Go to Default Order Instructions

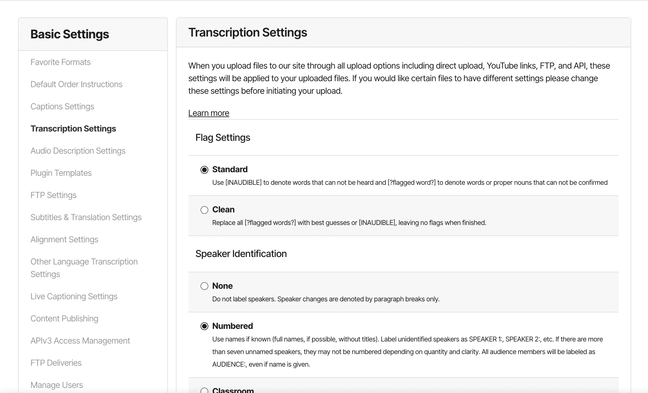(x=76, y=84)
